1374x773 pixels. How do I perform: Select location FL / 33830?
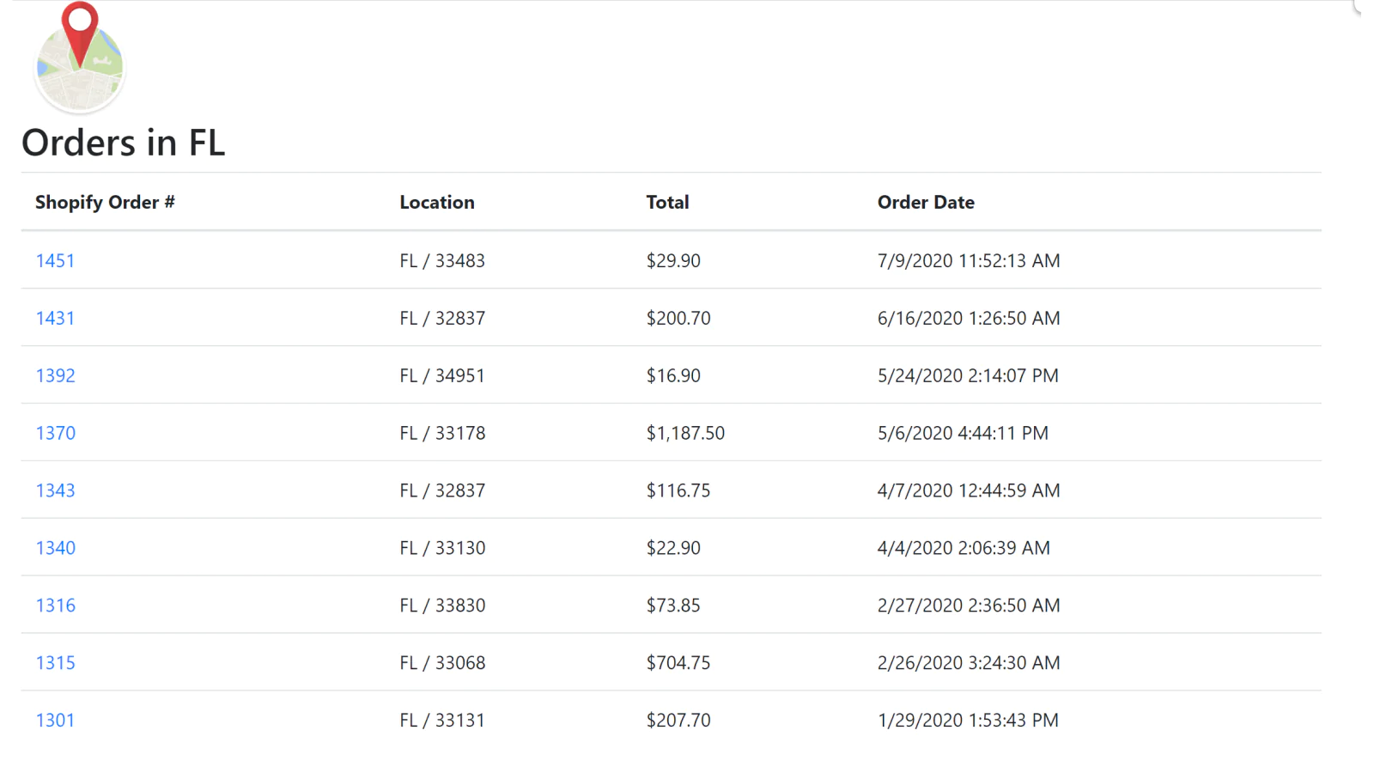coord(442,606)
